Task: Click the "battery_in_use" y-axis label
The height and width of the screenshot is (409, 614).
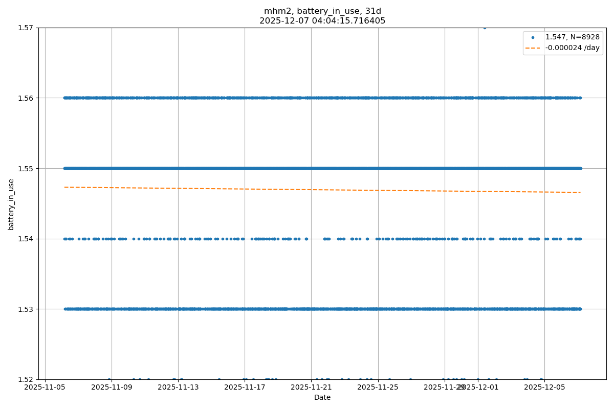Action: coord(11,204)
